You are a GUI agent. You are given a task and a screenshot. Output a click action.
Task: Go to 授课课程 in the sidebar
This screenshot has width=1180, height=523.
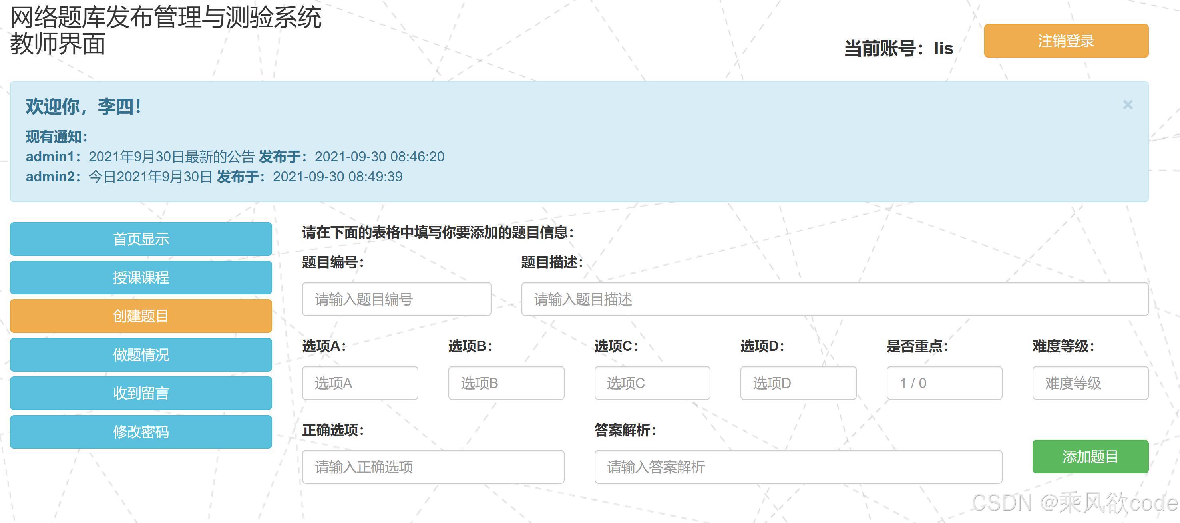click(x=141, y=278)
